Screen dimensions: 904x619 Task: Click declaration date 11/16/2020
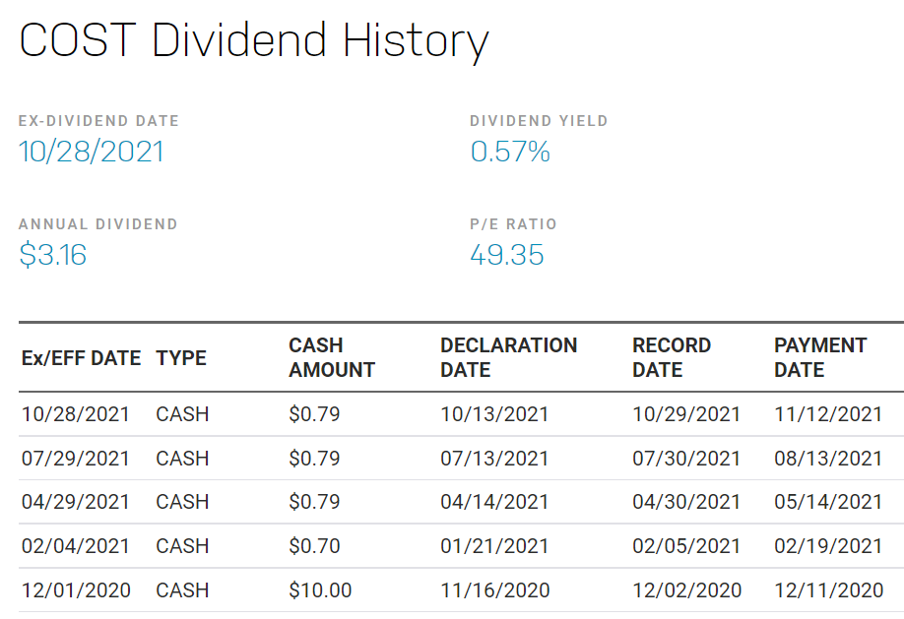[495, 590]
